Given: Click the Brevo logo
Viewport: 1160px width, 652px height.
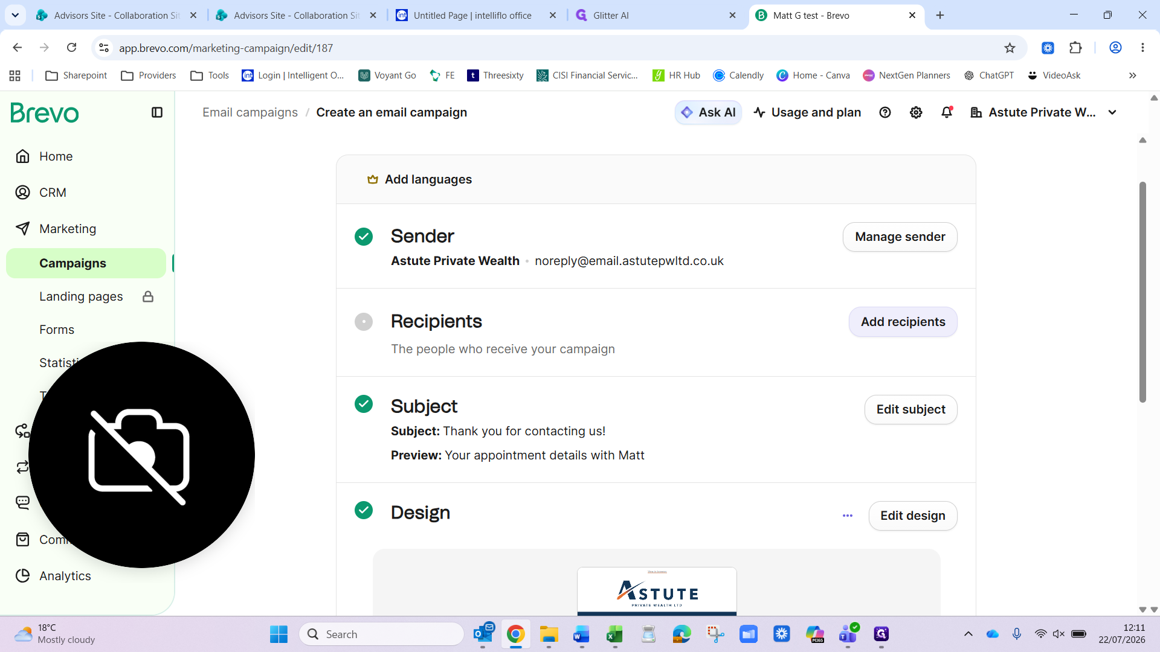Looking at the screenshot, I should tap(45, 113).
